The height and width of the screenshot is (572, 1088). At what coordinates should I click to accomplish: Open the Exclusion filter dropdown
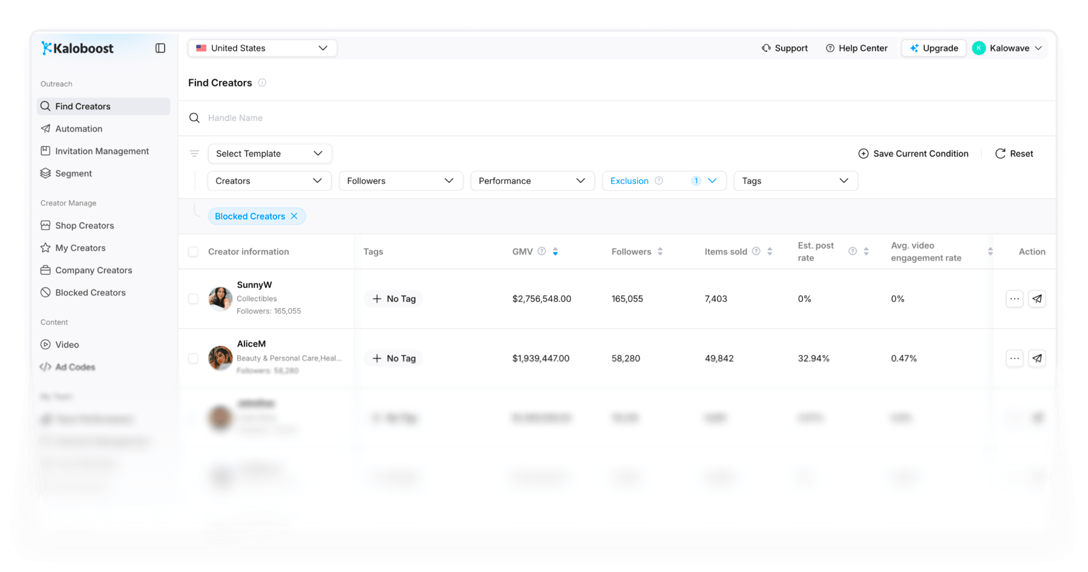coord(664,181)
